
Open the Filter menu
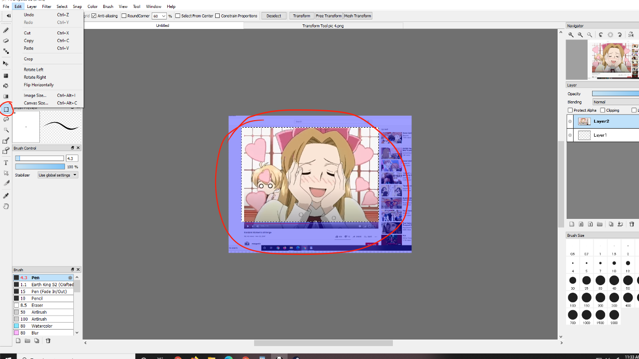click(x=46, y=6)
